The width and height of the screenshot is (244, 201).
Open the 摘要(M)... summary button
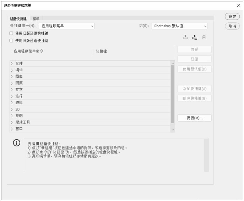click(x=194, y=118)
